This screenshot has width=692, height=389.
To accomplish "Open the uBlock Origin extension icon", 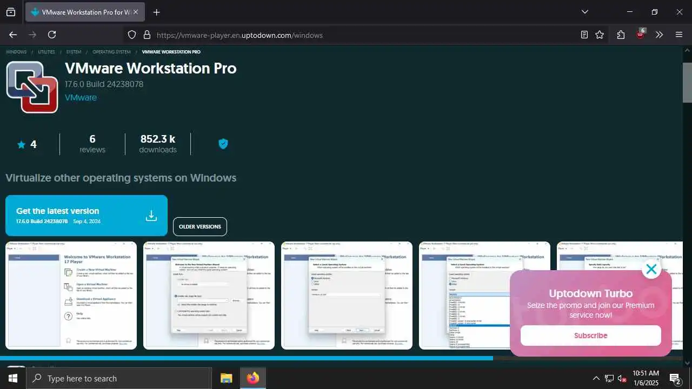I will (641, 33).
